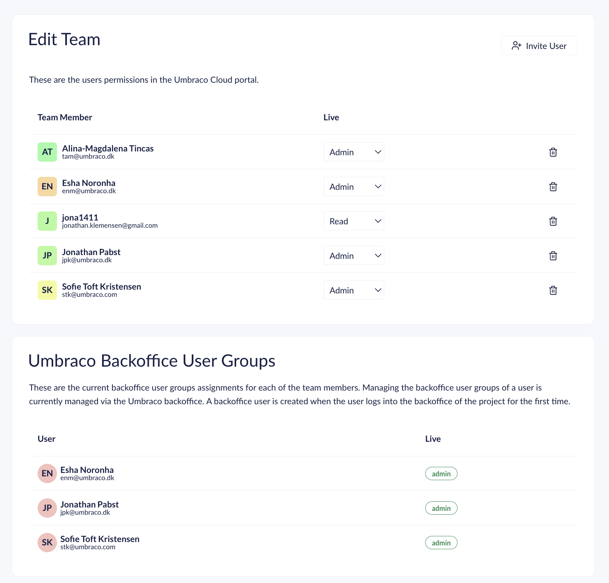The height and width of the screenshot is (583, 609).
Task: Expand Esha Noronha's Admin role dropdown
Action: pyautogui.click(x=353, y=187)
